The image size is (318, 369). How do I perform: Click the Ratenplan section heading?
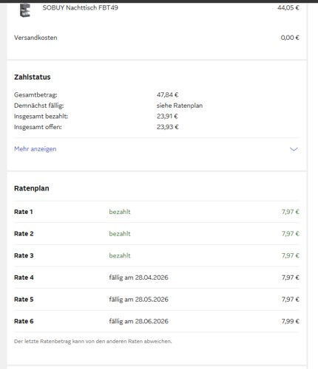[x=32, y=188]
